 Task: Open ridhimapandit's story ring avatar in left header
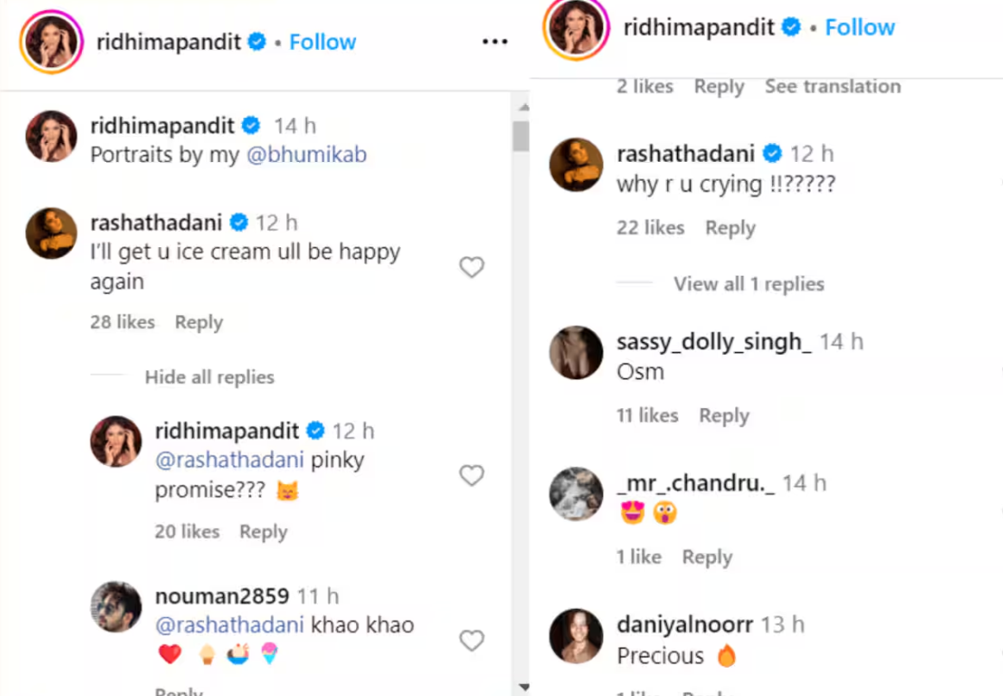pos(53,42)
